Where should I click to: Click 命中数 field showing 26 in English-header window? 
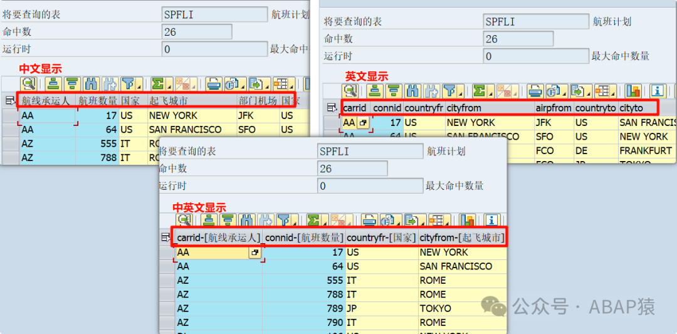[x=518, y=39]
